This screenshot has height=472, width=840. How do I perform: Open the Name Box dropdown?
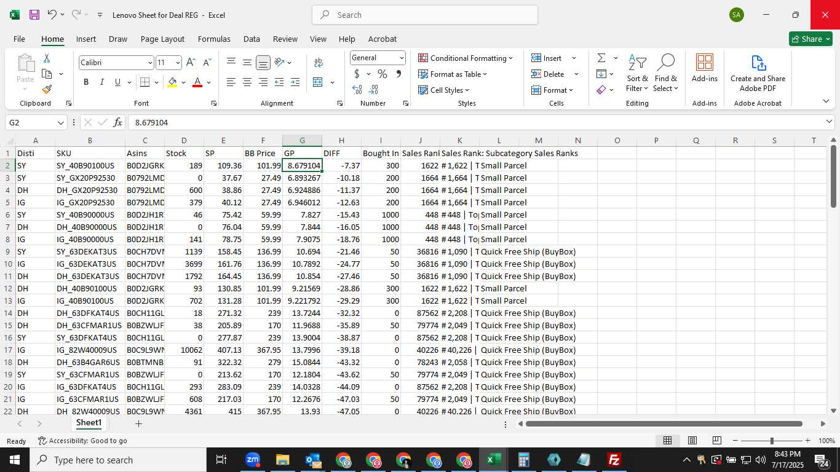tap(60, 122)
